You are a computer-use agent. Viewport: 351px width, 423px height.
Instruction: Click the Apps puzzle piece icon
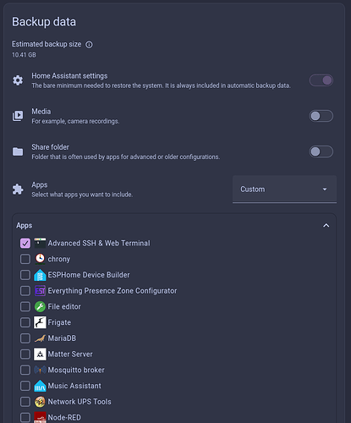18,190
